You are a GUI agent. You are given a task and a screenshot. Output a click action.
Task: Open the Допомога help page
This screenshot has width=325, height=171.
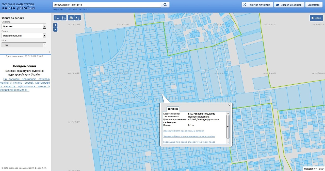pyautogui.click(x=314, y=5)
